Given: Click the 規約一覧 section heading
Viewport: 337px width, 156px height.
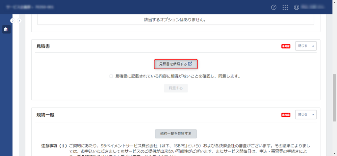Looking at the screenshot, I should click(x=45, y=115).
